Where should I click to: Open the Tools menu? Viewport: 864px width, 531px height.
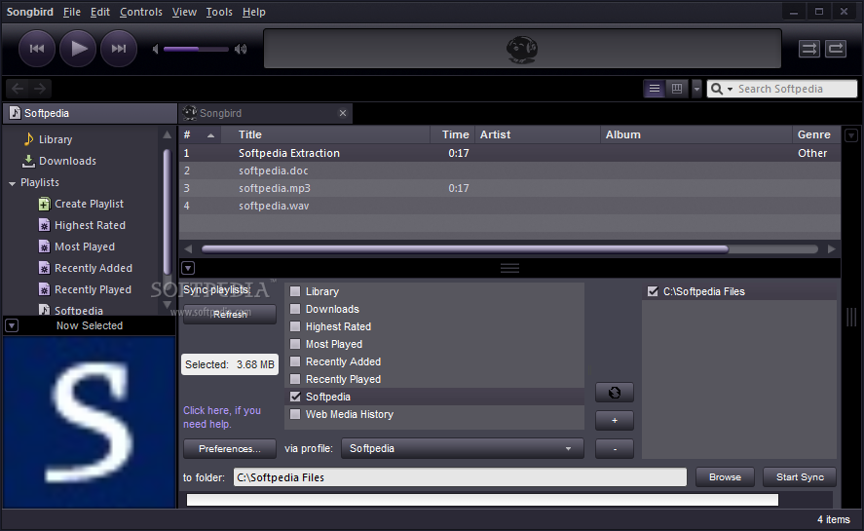(219, 12)
